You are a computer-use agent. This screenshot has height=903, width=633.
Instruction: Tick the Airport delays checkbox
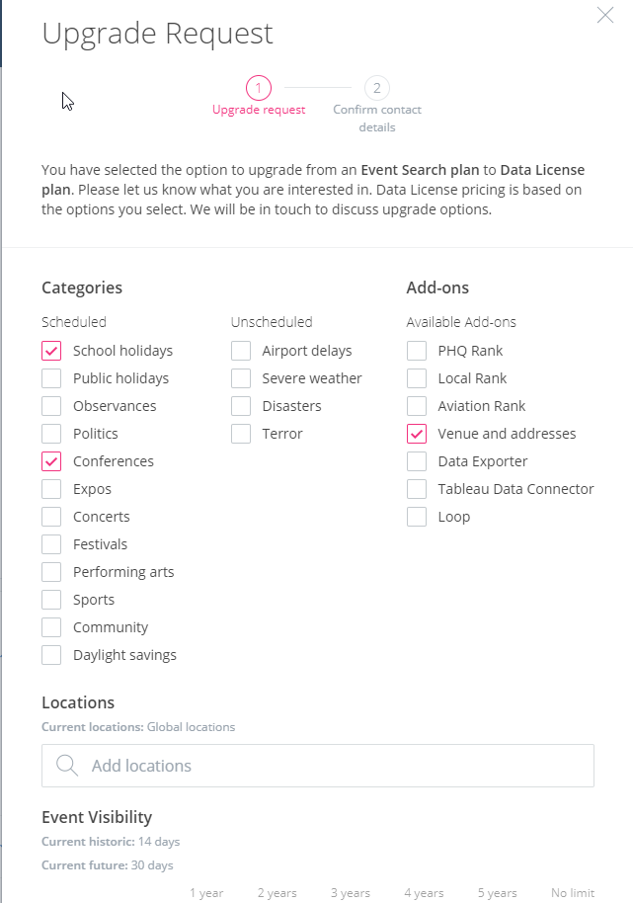point(241,351)
